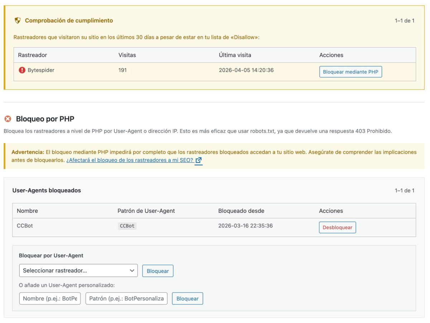Select the Bytespider crawler name

[x=41, y=70]
